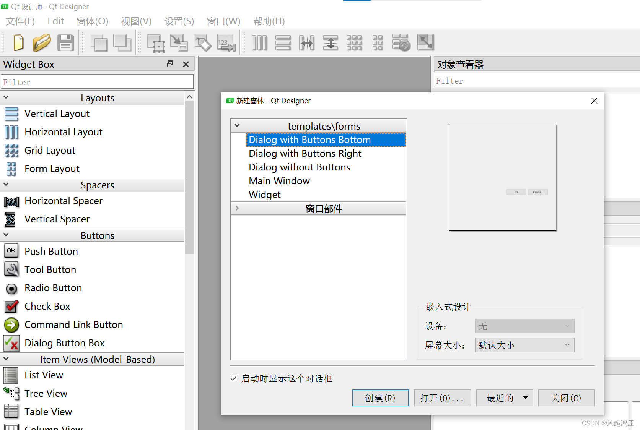Click the New Form toolbar icon

[x=18, y=42]
